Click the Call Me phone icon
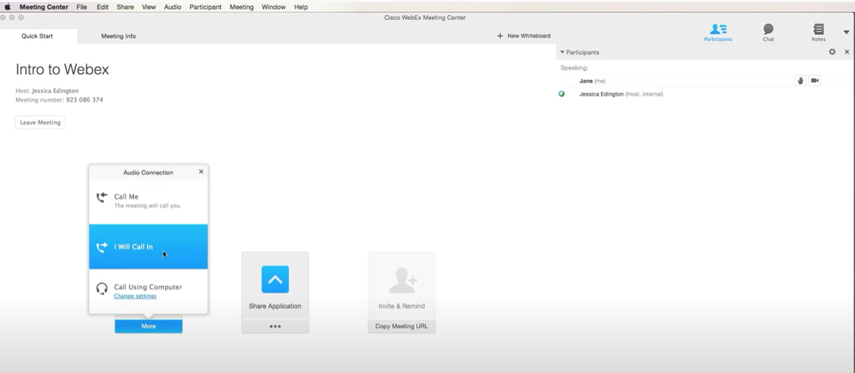855x373 pixels. (102, 198)
